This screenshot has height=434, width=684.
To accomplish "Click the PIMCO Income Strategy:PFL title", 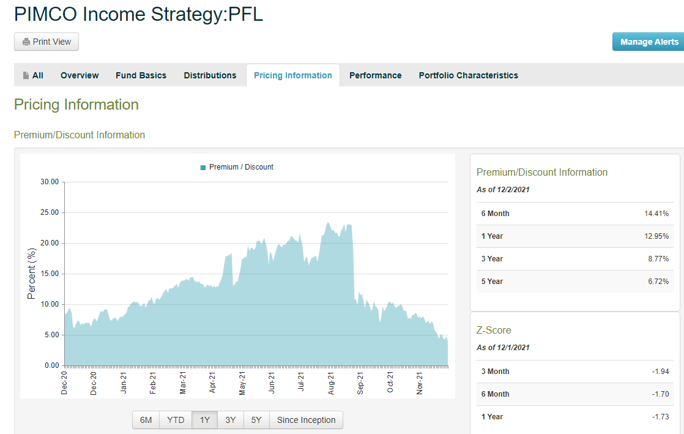I will [138, 14].
